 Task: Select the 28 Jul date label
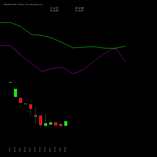pyautogui.click(x=45, y=150)
